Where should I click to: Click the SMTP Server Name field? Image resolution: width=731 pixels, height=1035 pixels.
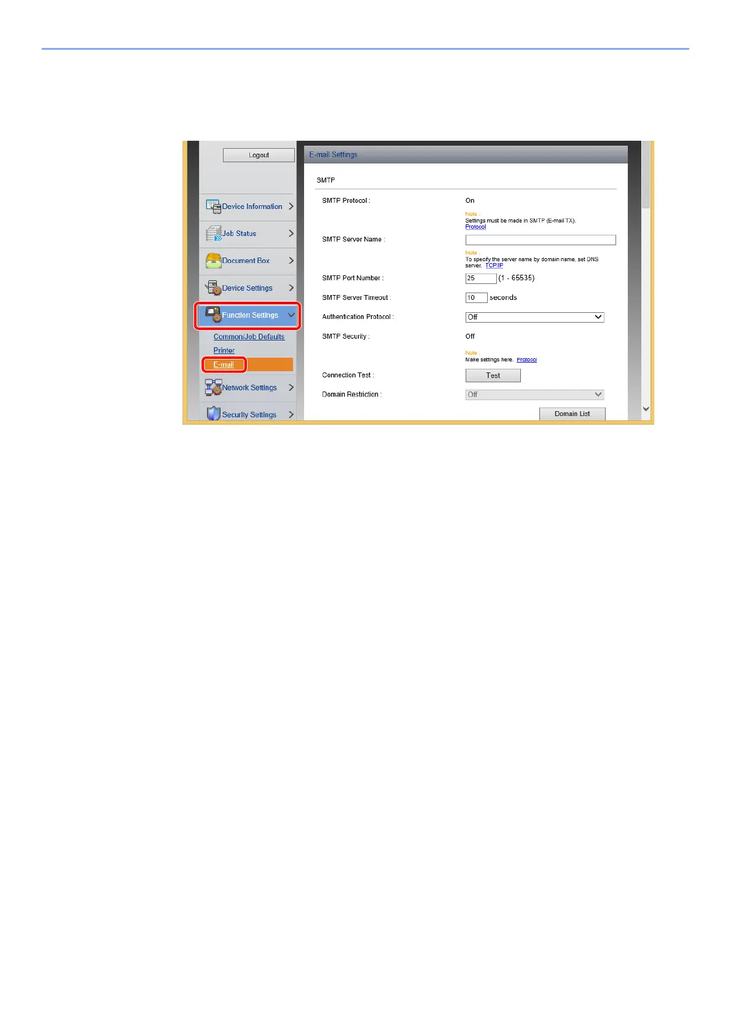541,240
